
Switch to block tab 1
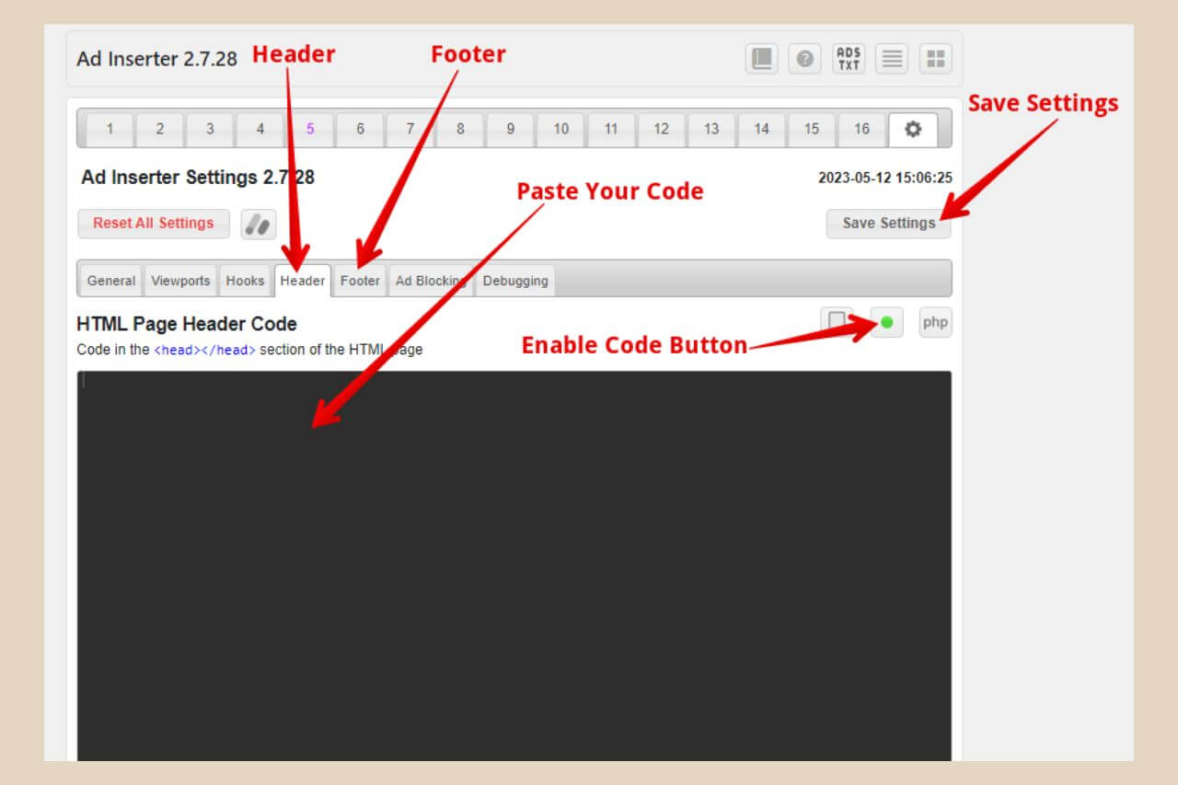110,129
